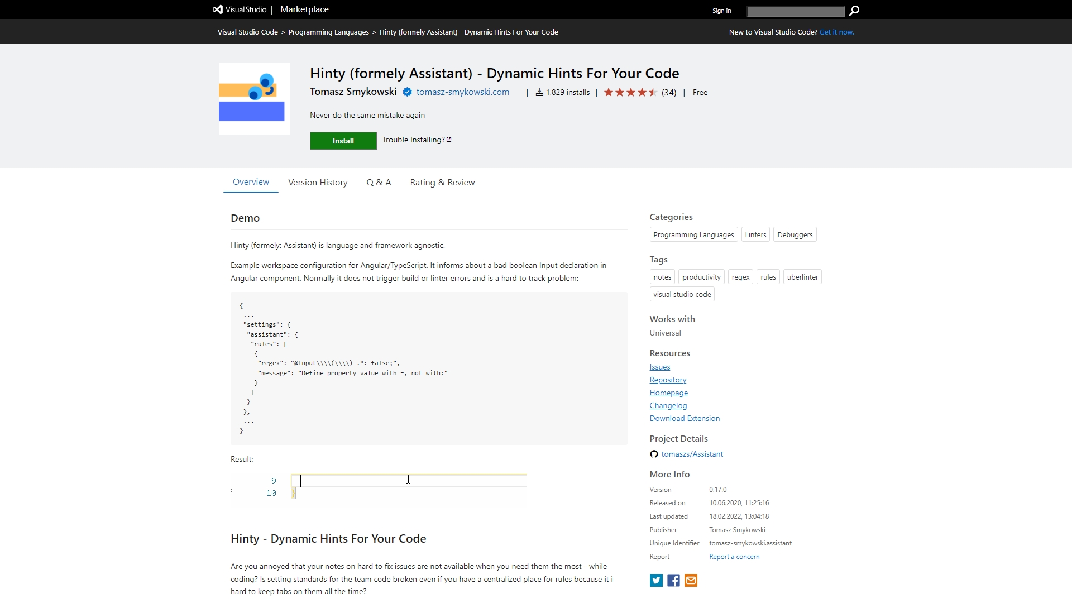Open the Trouble Installing? link
The height and width of the screenshot is (603, 1072).
417,140
